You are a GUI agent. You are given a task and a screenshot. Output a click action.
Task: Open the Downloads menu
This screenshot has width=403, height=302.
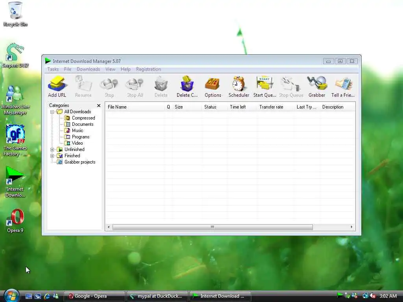(x=88, y=69)
